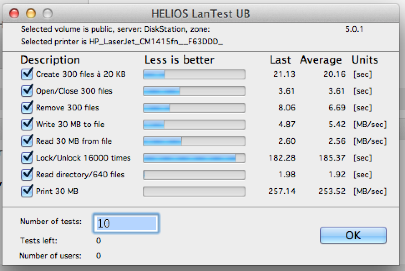
Task: Click the Number of tests input field
Action: point(127,223)
